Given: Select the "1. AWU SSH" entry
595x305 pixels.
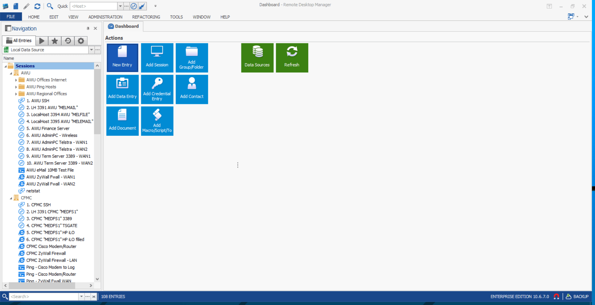Looking at the screenshot, I should click(x=38, y=101).
